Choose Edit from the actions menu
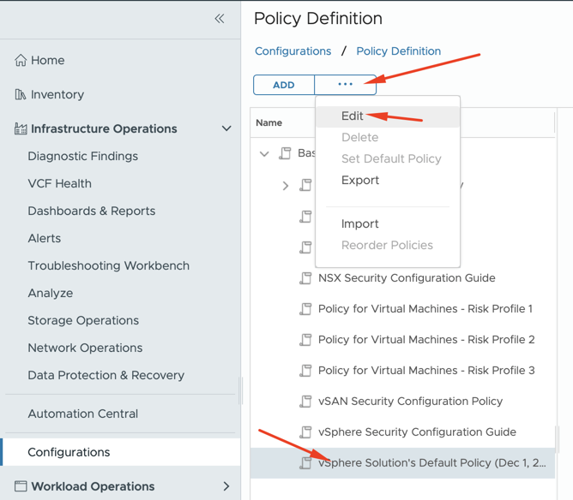Screen dimensions: 573x500 pyautogui.click(x=353, y=116)
